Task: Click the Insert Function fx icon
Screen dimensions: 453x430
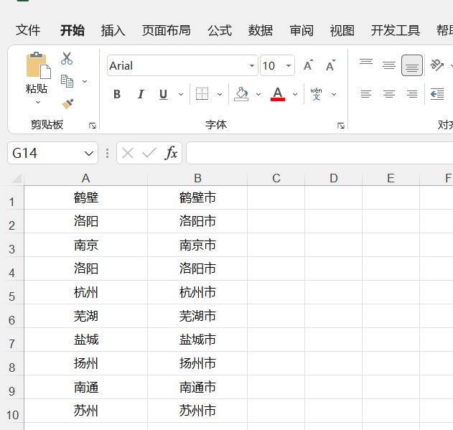Action: [x=171, y=153]
